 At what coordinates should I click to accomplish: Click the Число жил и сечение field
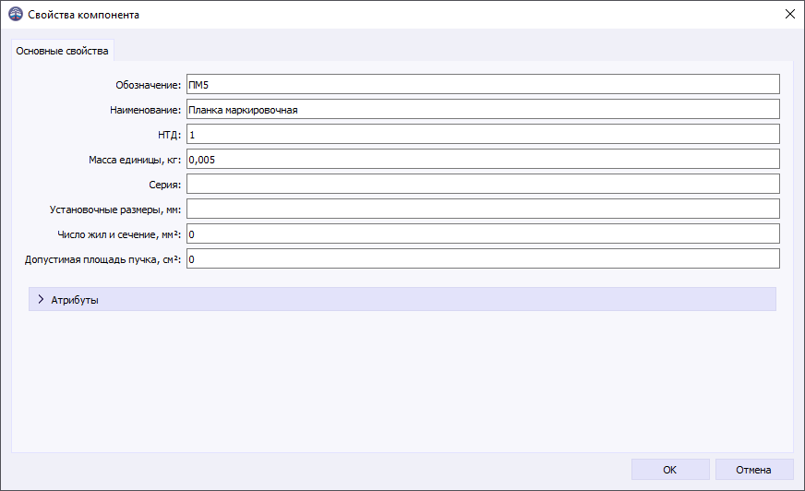(x=483, y=234)
